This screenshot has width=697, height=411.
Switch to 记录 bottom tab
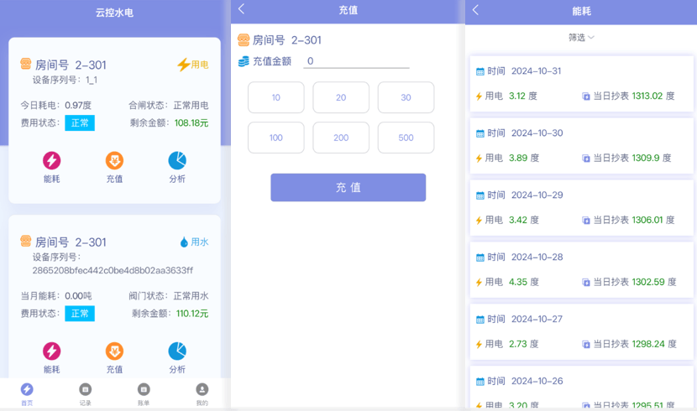point(85,393)
